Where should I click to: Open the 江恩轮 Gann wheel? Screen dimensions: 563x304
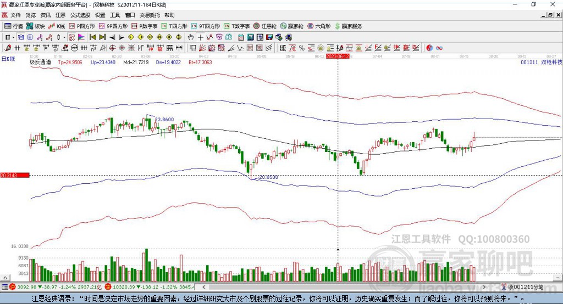265,26
